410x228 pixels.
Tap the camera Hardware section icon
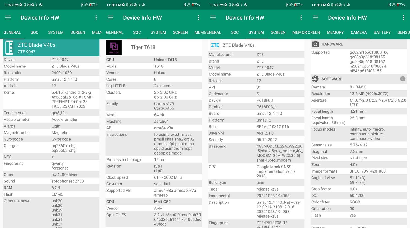315,44
